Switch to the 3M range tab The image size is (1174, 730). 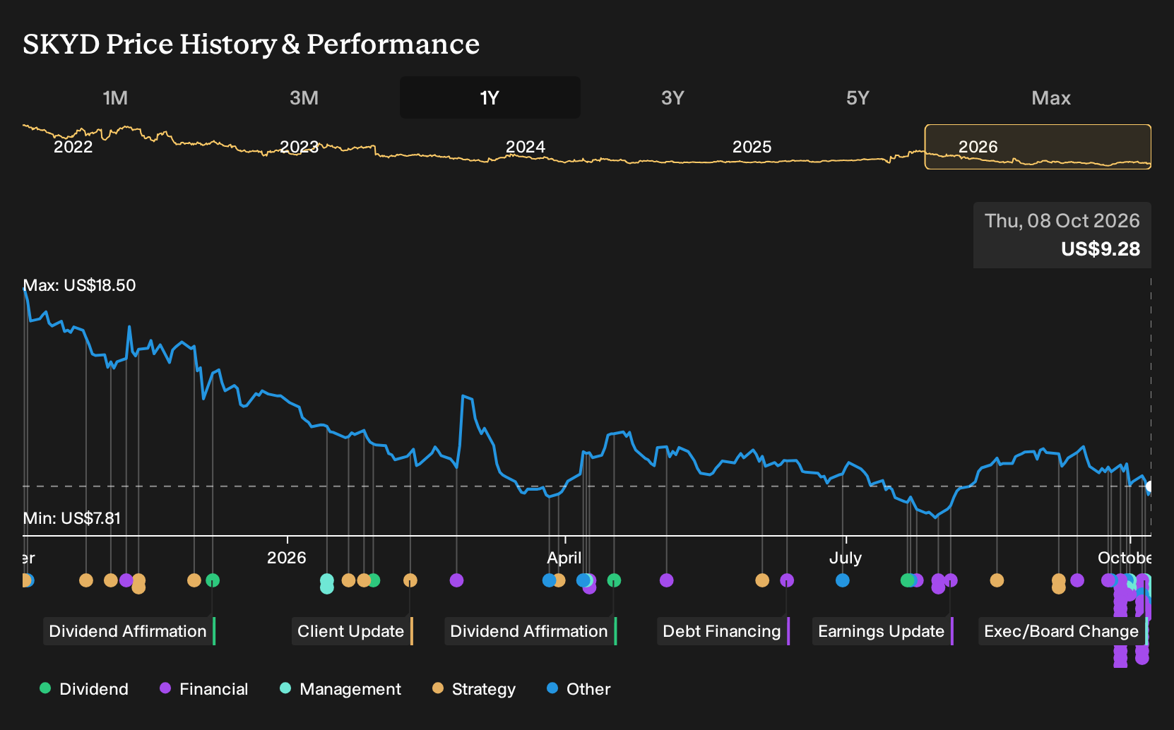(x=304, y=97)
